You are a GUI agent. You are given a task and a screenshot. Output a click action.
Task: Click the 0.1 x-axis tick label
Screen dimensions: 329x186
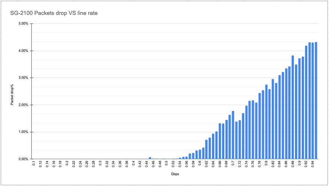(34, 163)
